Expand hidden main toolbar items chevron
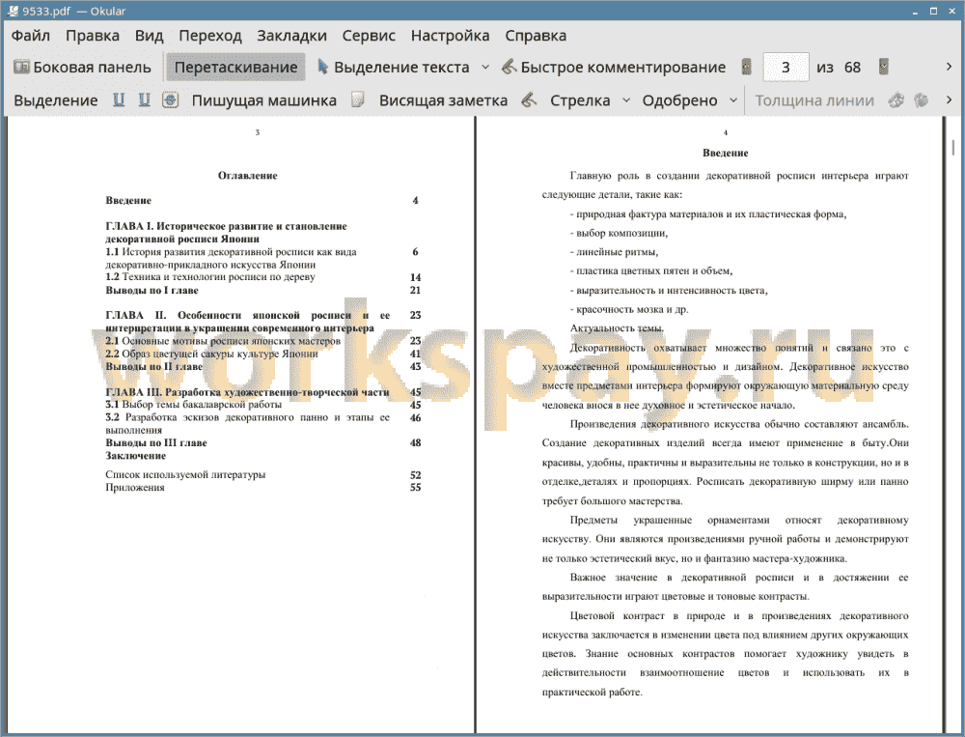 (x=949, y=67)
